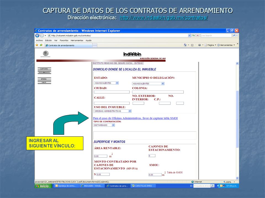Click the taskbar desktop search box
Screen dimensions: 265x198
click(x=202, y=186)
